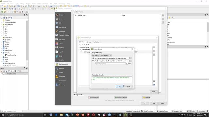Viewport: 209px width, 117px height.
Task: Click Refresh icon in Browser panel
Action: click(x=4, y=18)
